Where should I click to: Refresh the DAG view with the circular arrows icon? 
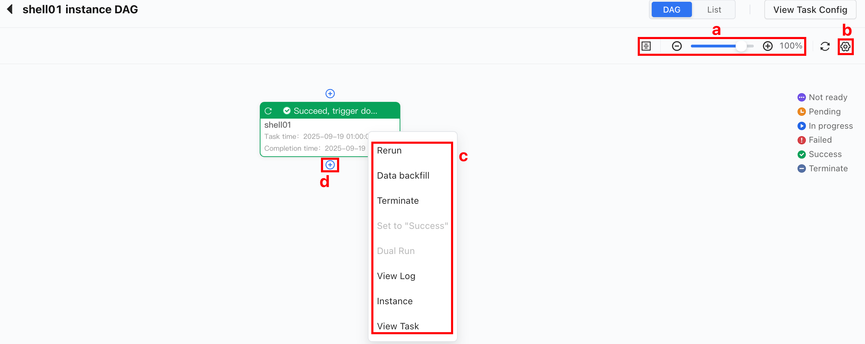(x=825, y=46)
